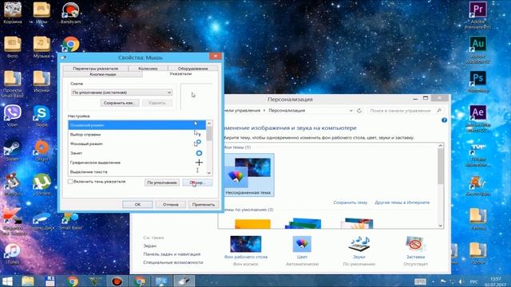Launch Viber from the desktop

click(13, 116)
